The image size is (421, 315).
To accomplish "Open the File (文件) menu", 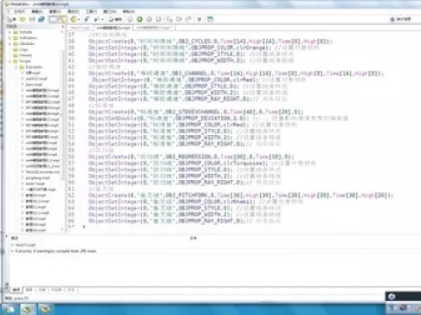I will (19, 11).
